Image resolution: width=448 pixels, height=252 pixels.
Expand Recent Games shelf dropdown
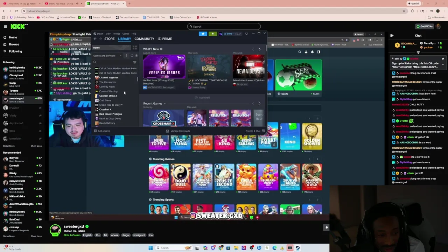pyautogui.click(x=164, y=104)
